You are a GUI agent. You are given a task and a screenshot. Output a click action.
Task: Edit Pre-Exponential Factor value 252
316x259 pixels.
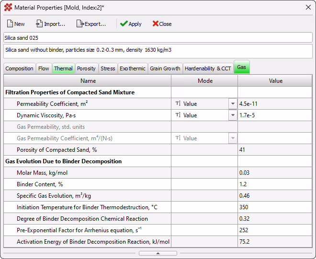(275, 230)
